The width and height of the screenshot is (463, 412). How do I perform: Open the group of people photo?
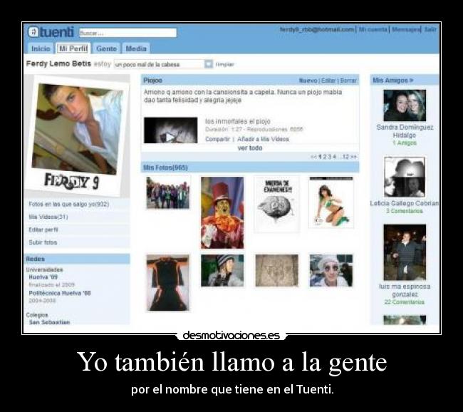[x=168, y=192]
